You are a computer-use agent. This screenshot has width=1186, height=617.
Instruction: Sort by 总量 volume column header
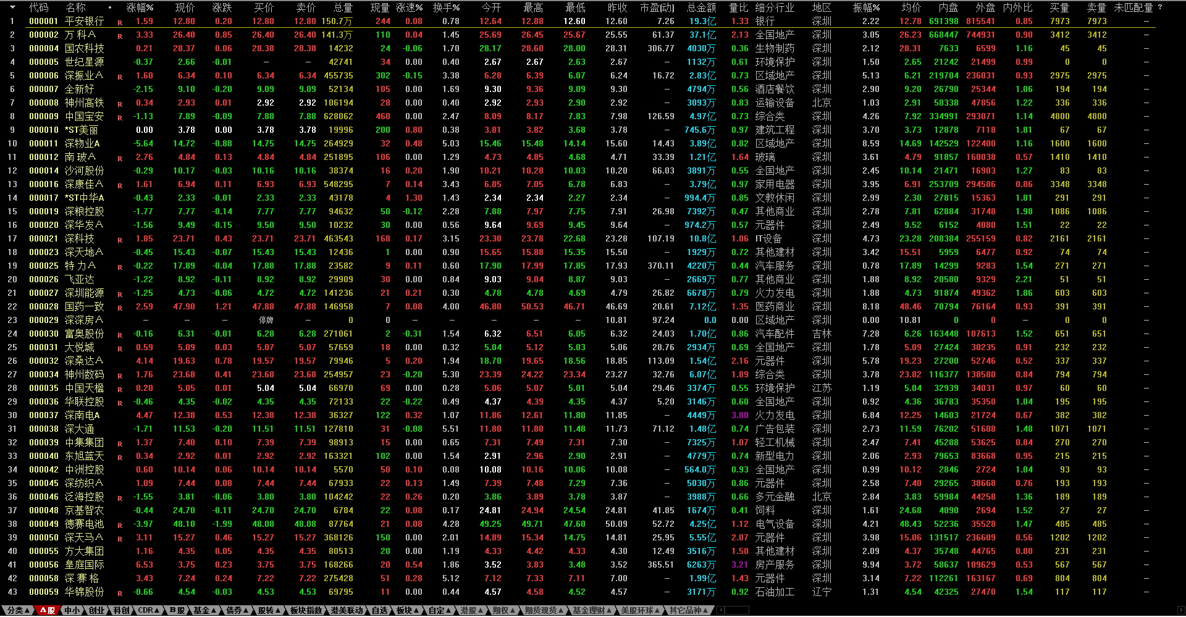tap(343, 7)
